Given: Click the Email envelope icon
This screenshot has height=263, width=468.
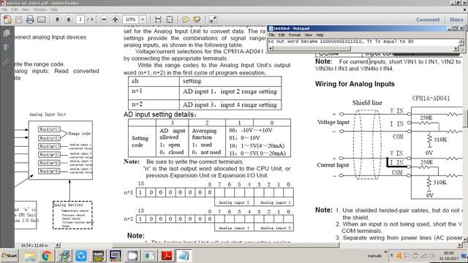Looking at the screenshot, I should (x=42, y=20).
